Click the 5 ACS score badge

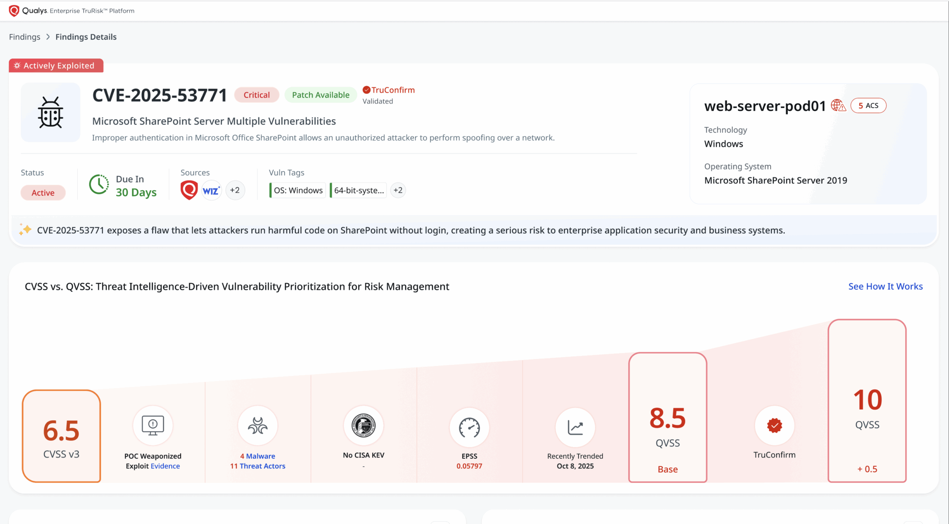pos(868,106)
